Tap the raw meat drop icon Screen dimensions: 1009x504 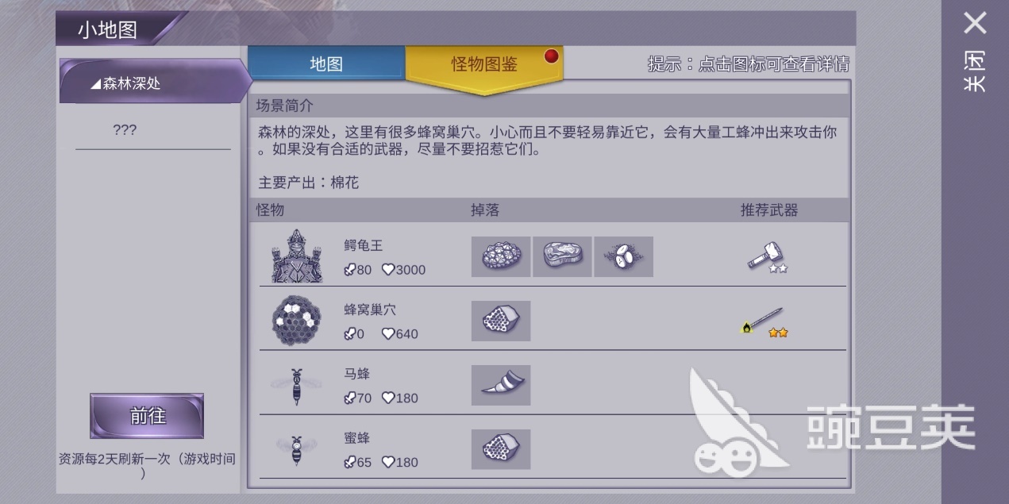pyautogui.click(x=562, y=256)
